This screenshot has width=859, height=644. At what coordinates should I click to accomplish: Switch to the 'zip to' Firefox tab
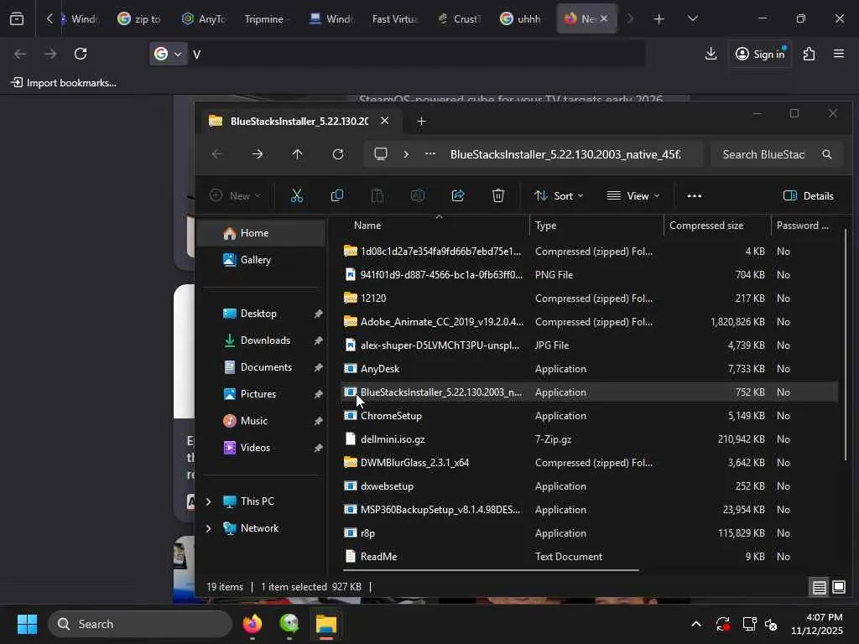(x=139, y=19)
